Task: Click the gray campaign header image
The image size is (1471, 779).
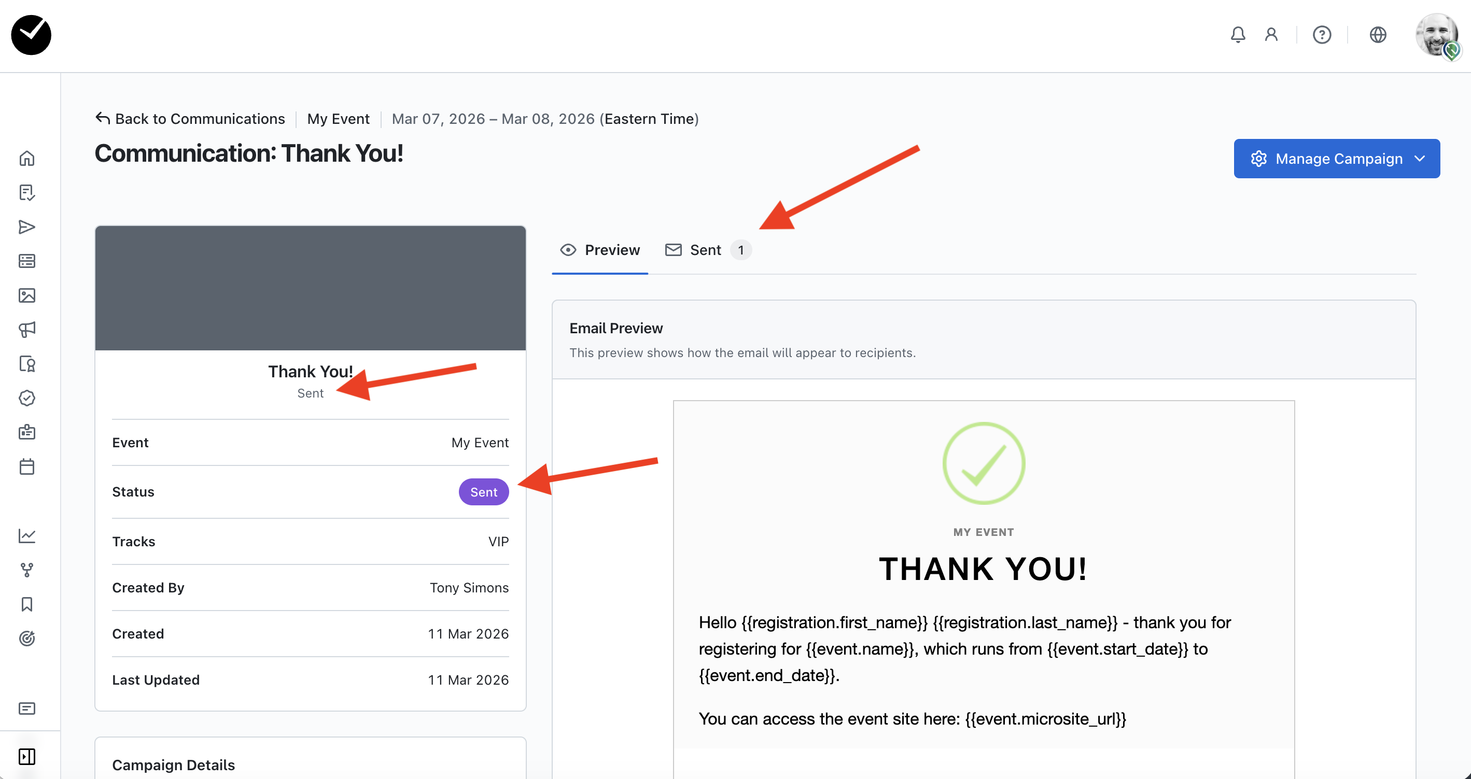Action: point(310,288)
